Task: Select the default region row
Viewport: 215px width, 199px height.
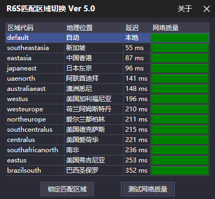Action: [x=107, y=38]
